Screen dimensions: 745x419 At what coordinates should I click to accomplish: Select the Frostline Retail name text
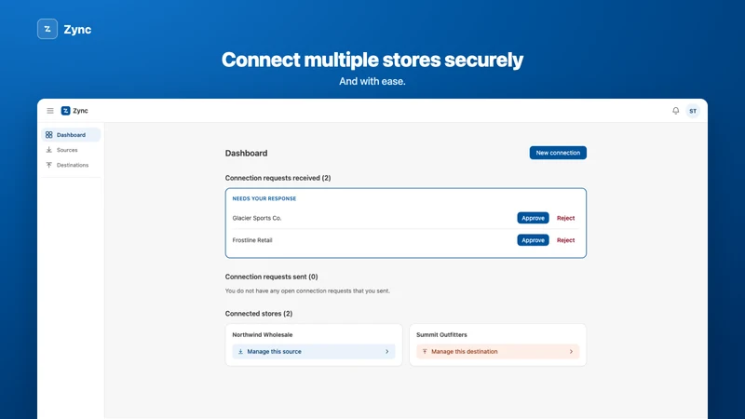(x=252, y=240)
